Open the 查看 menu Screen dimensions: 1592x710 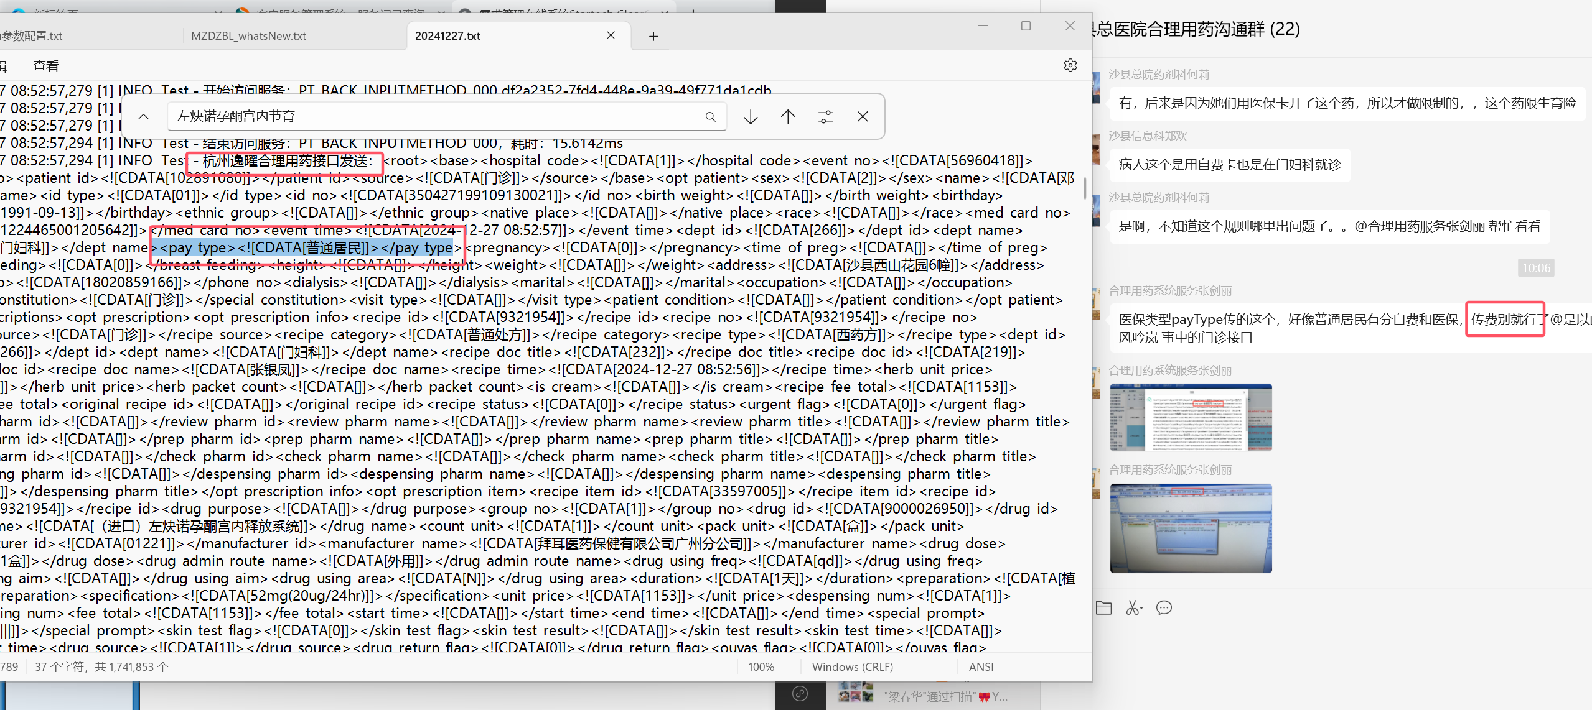tap(45, 66)
